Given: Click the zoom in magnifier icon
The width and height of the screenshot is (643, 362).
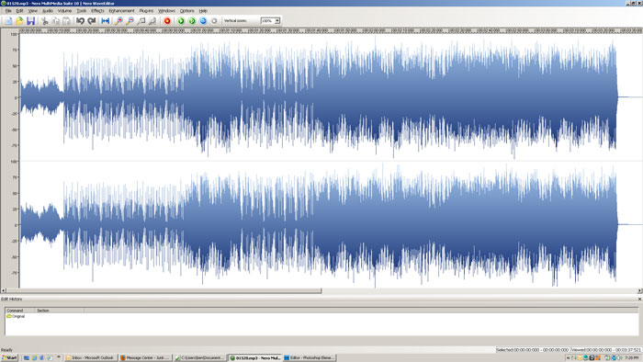Looking at the screenshot, I should coord(118,21).
